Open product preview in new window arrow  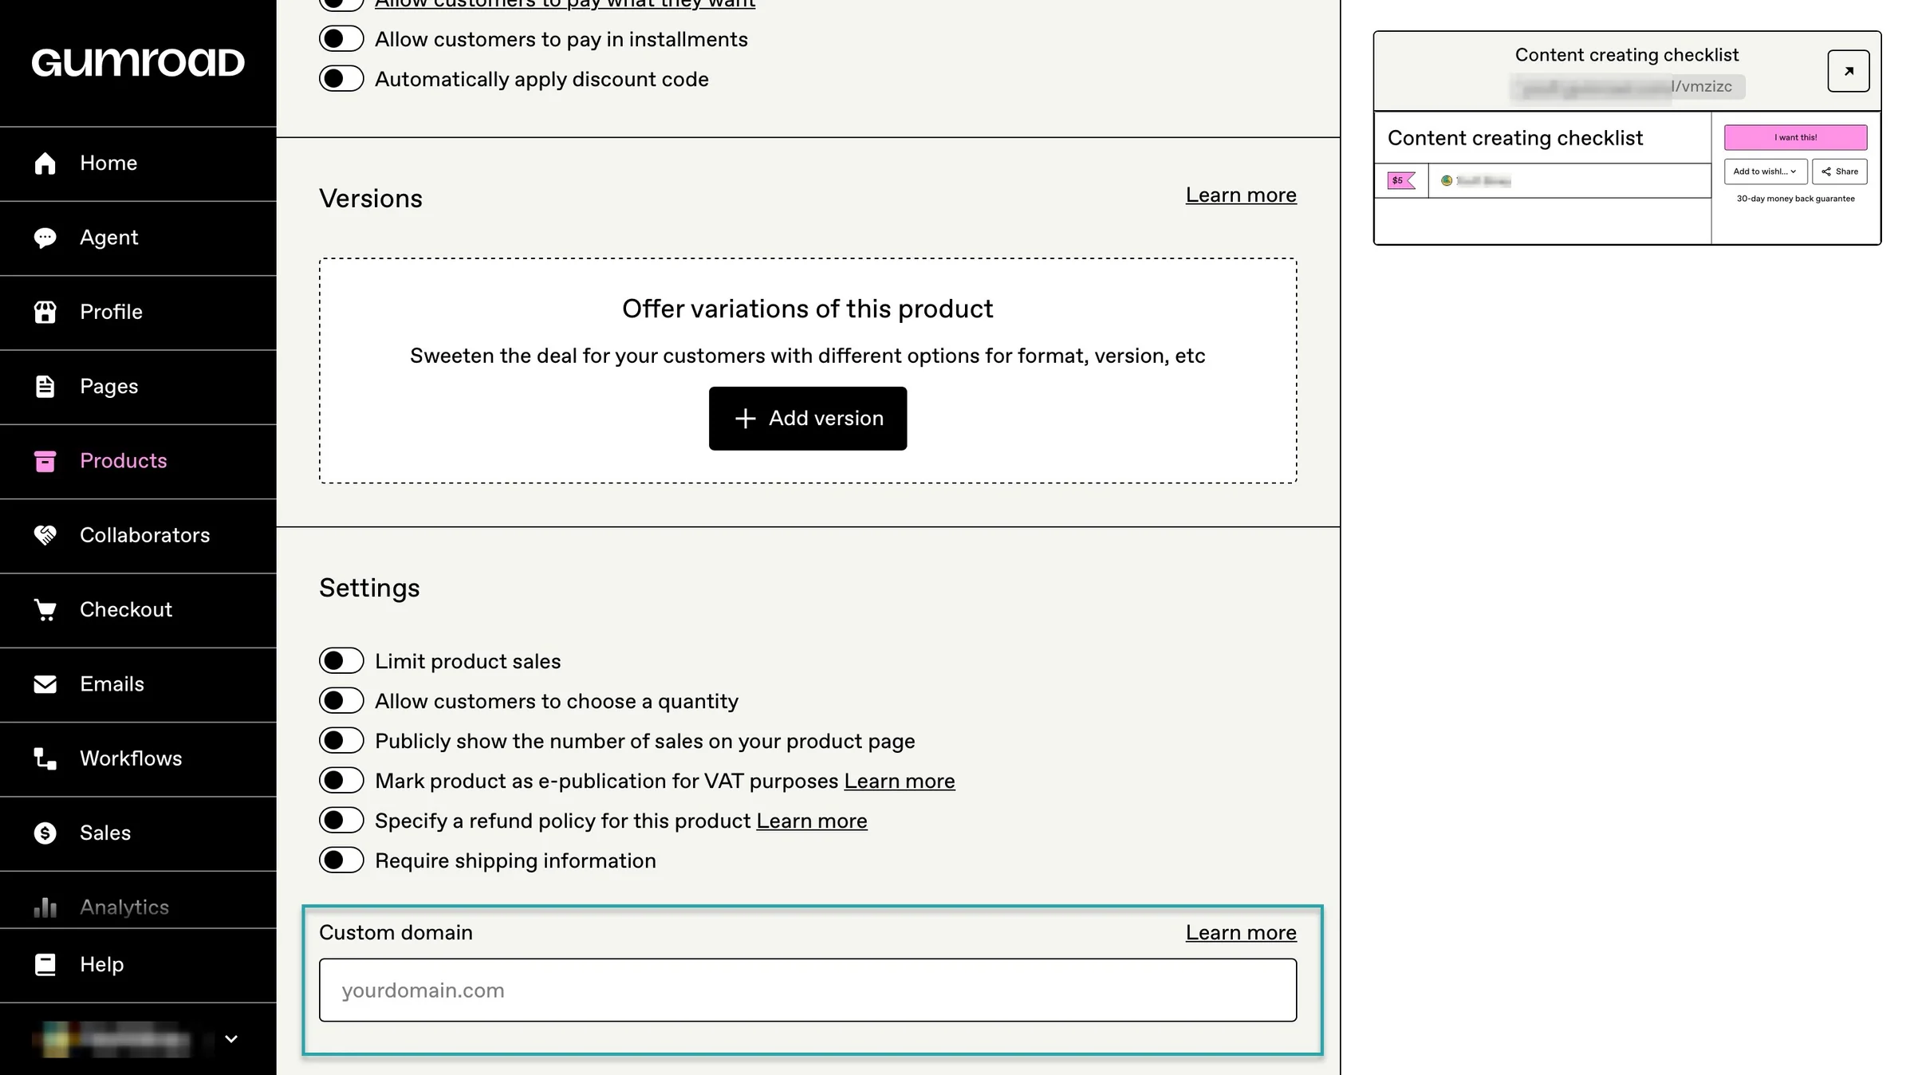(x=1849, y=71)
